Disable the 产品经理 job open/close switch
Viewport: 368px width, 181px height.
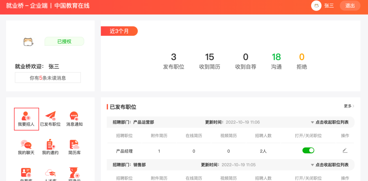308,150
